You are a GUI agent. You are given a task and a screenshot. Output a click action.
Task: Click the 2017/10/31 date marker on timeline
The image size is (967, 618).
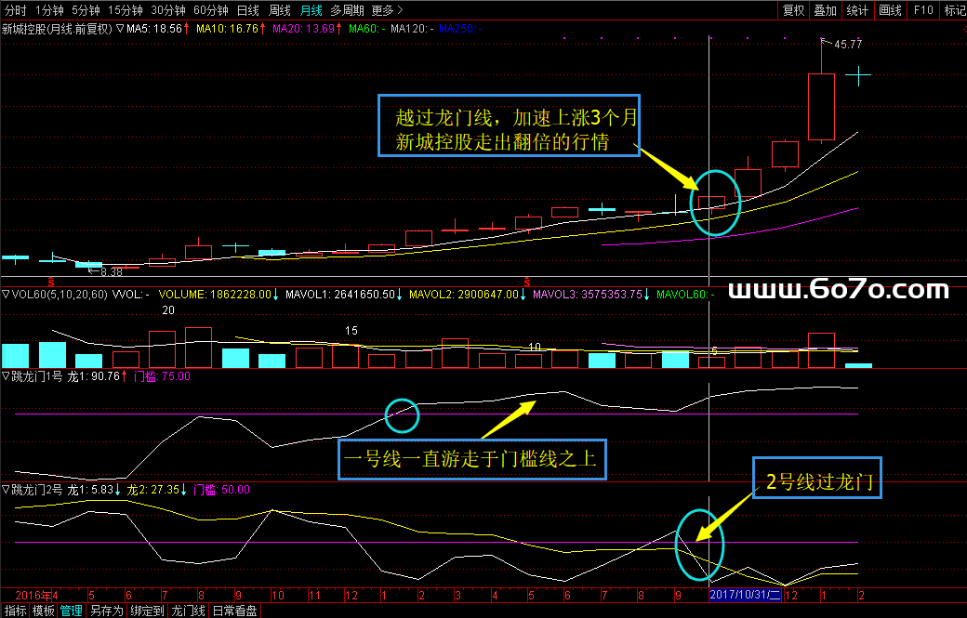(746, 594)
